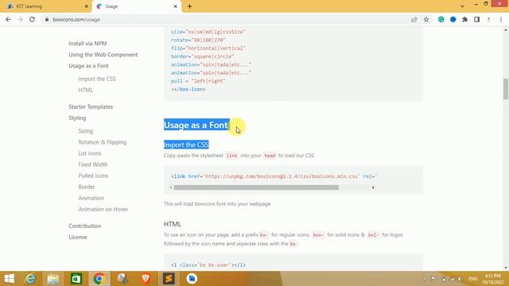509x286 pixels.
Task: Open Sublime Text from taskbar
Action: pyautogui.click(x=169, y=279)
